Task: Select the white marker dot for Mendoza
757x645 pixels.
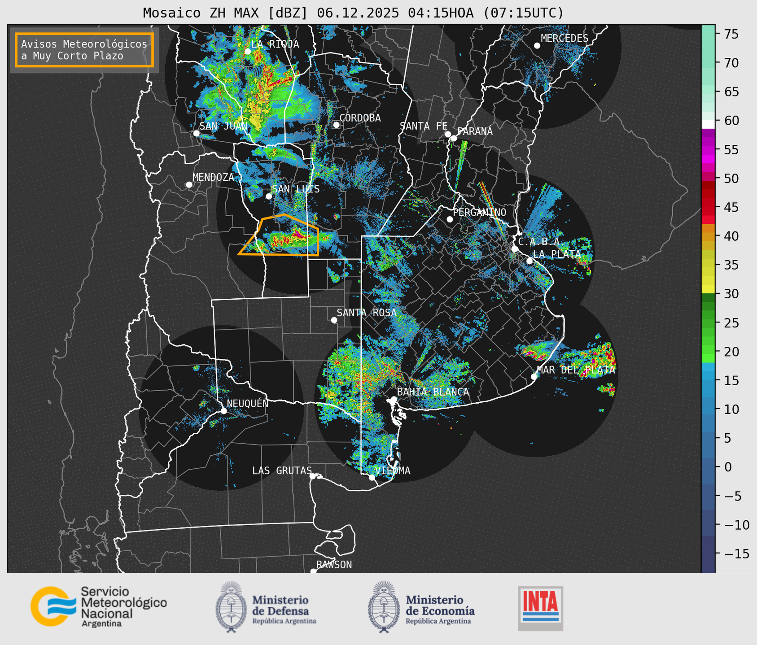Action: 189,185
